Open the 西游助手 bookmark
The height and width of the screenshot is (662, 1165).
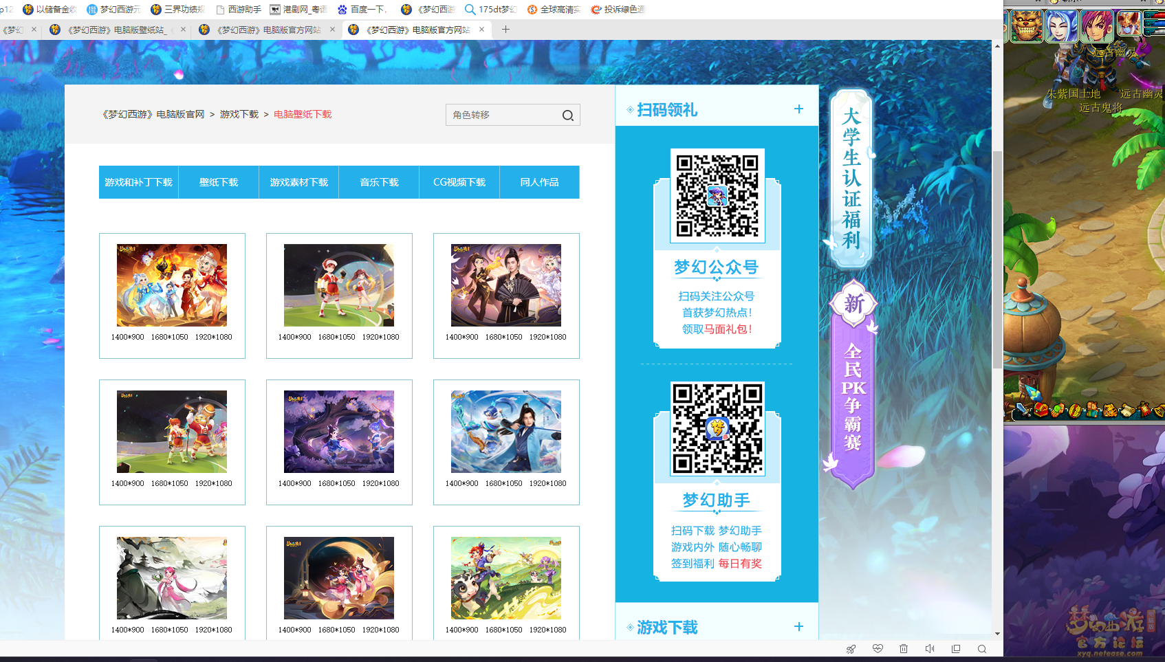(239, 10)
